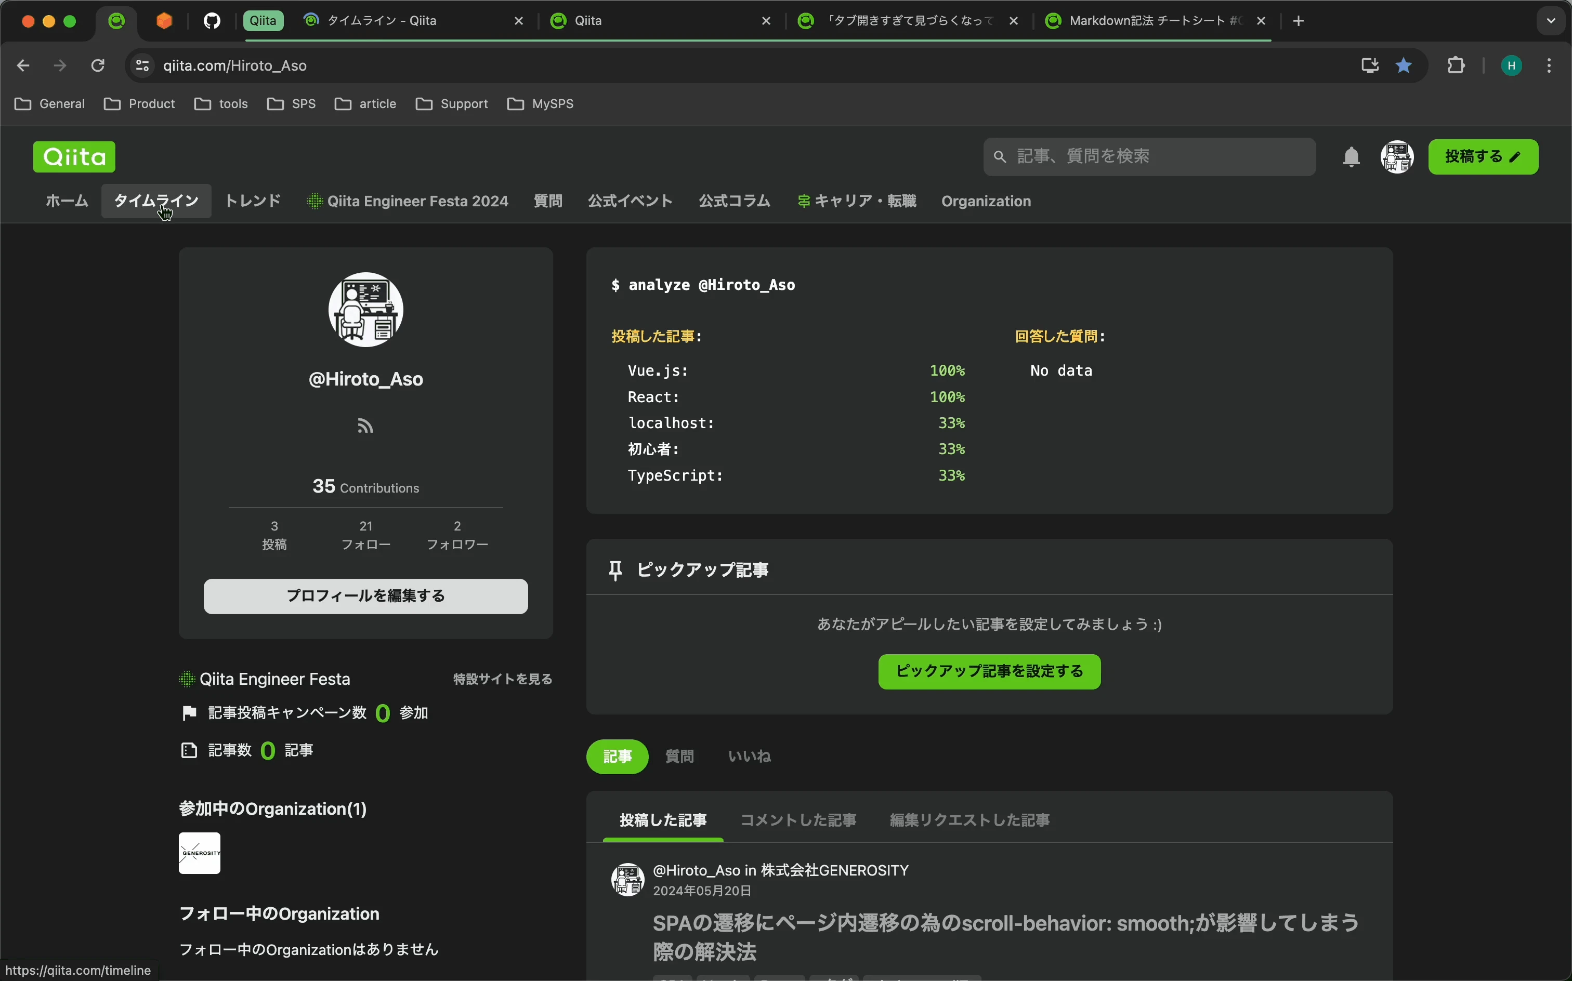Image resolution: width=1572 pixels, height=981 pixels.
Task: Open the Product bookmarks folder
Action: (139, 104)
